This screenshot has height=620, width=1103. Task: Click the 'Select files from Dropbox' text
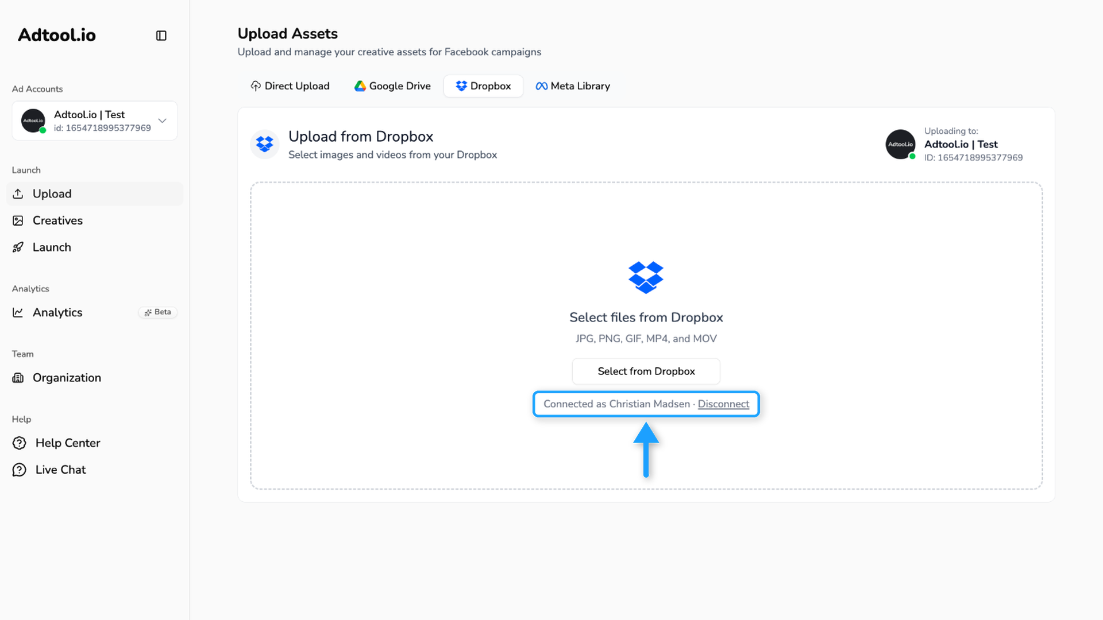click(646, 317)
